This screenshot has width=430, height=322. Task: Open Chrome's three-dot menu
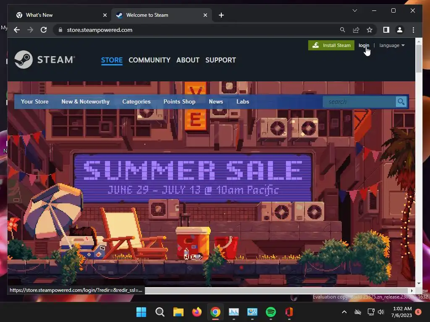coord(413,30)
